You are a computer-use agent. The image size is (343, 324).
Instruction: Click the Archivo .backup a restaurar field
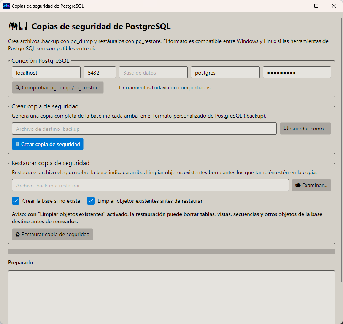tap(151, 185)
